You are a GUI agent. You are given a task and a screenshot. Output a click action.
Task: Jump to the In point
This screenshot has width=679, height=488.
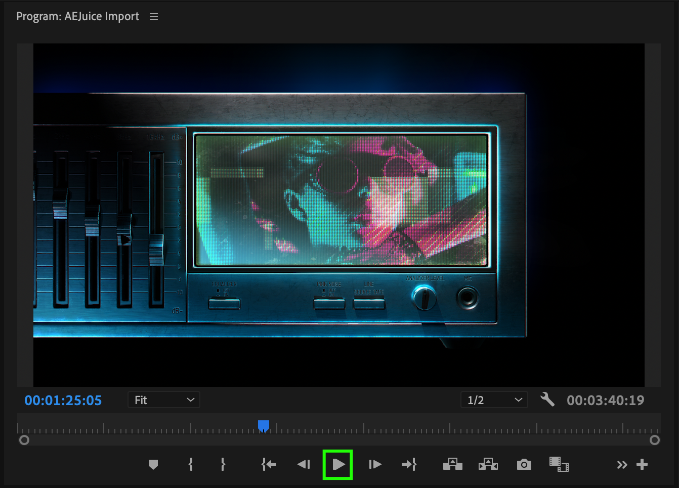pyautogui.click(x=269, y=464)
